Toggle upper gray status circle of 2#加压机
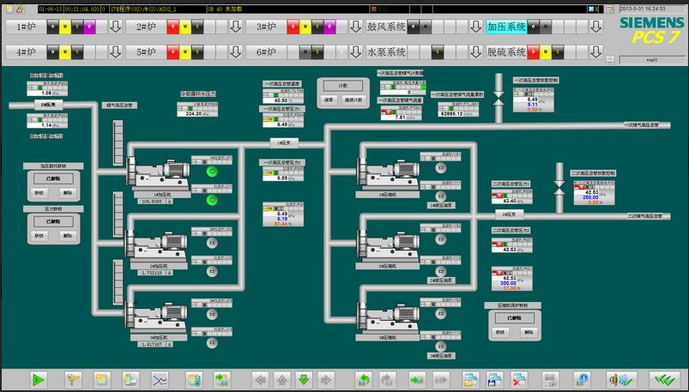The height and width of the screenshot is (392, 689). tap(212, 243)
